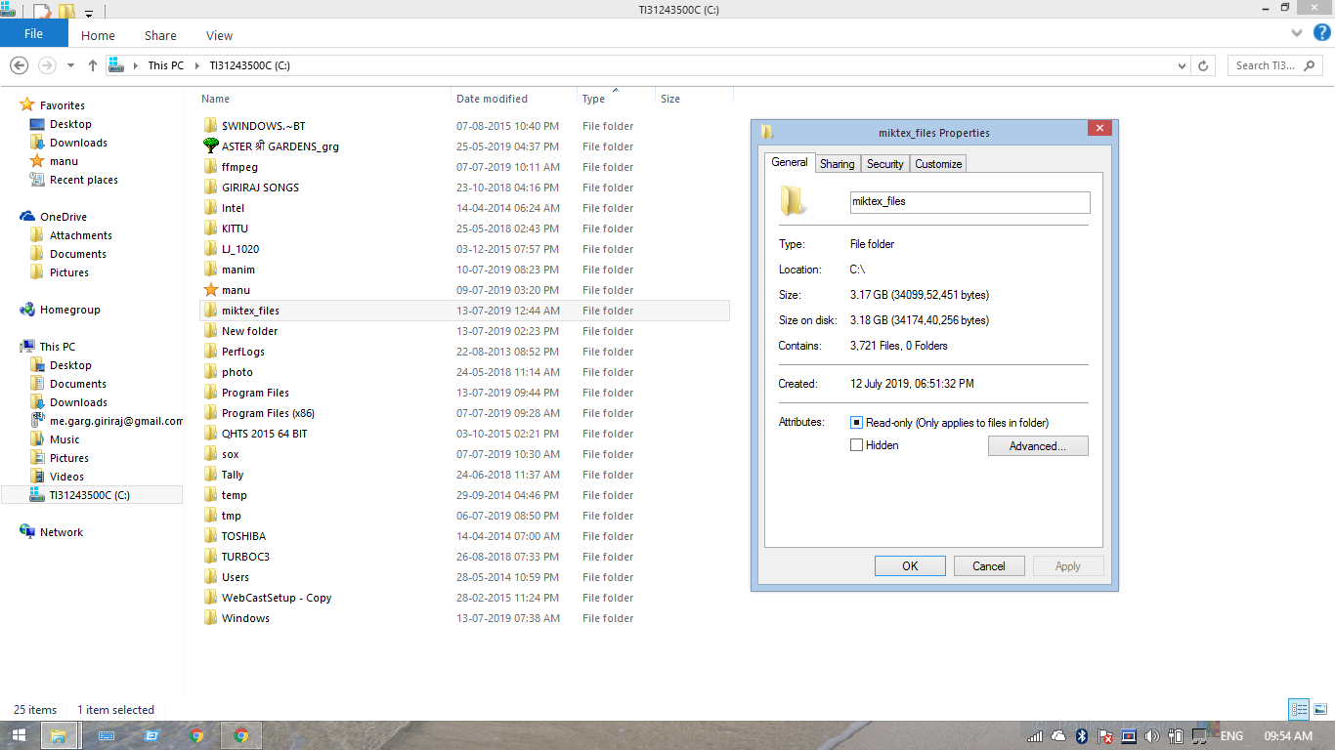Click the Back navigation arrow
This screenshot has height=750, width=1335.
coord(19,64)
